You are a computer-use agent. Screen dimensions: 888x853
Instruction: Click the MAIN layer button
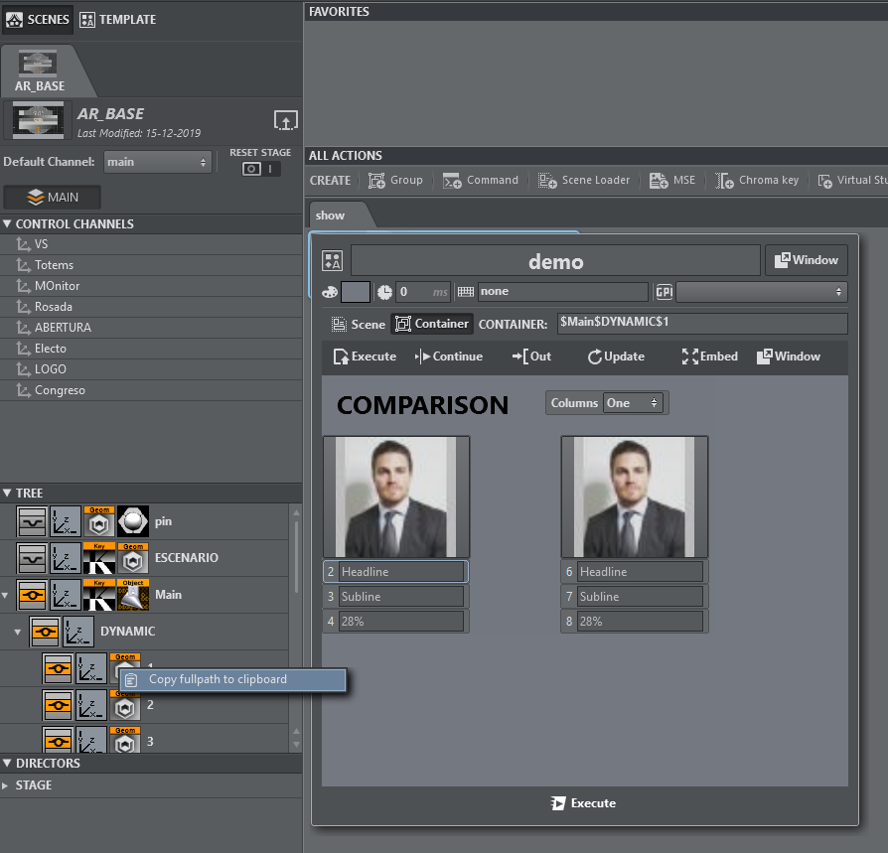pos(53,197)
